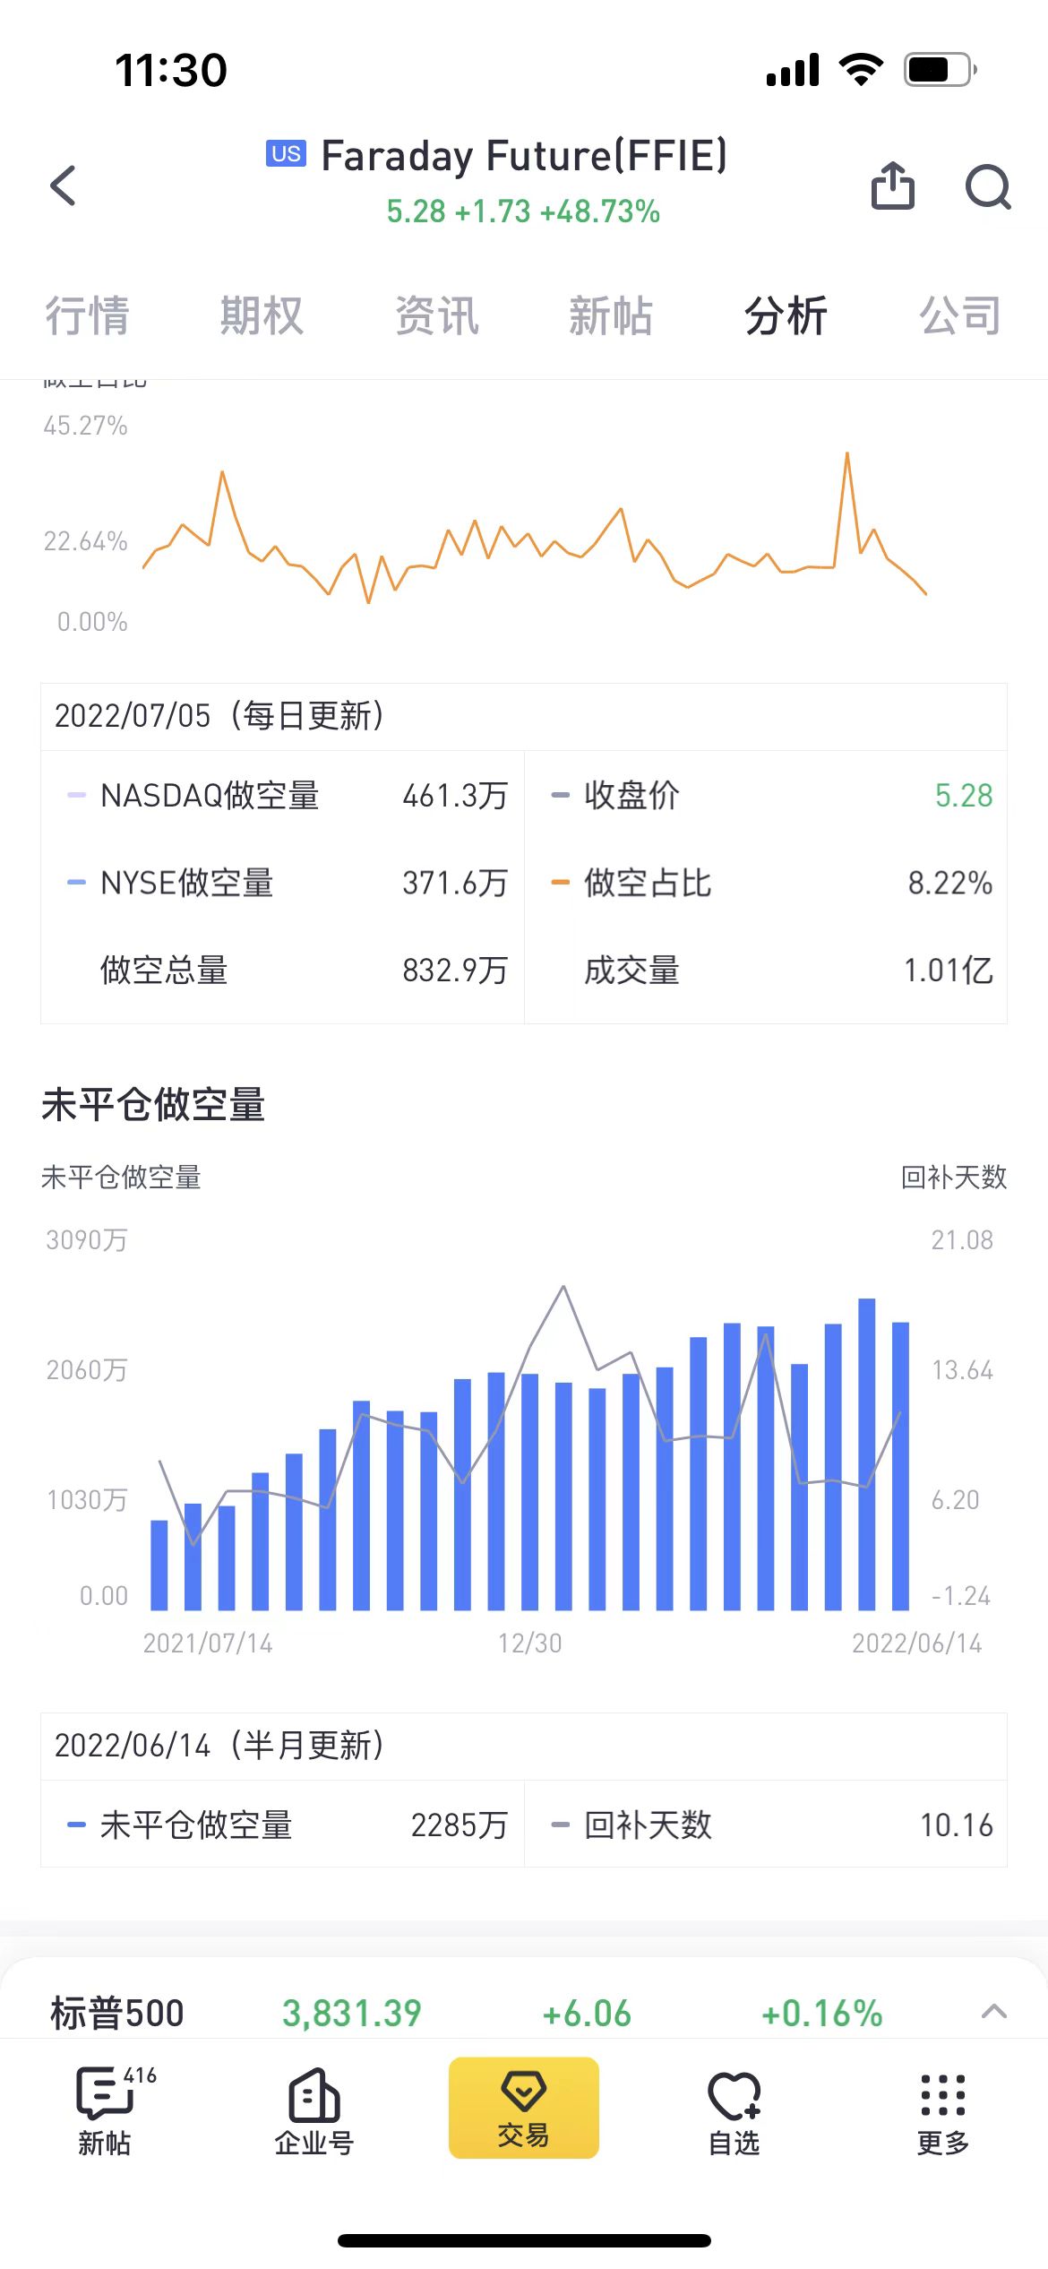This screenshot has height=2269, width=1048.
Task: Tap the search magnifier icon
Action: click(x=988, y=186)
